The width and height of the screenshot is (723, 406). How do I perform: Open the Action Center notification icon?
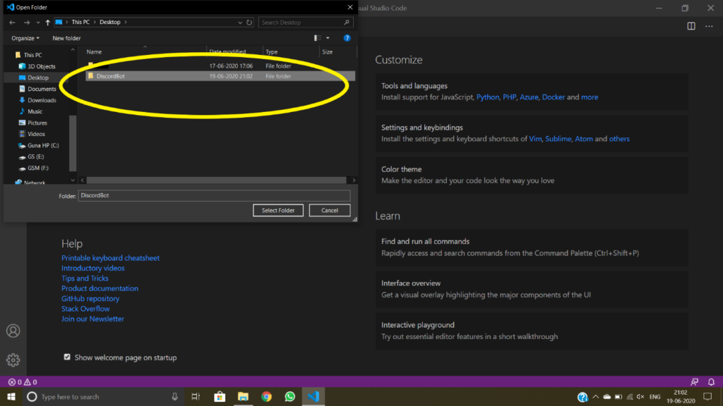pyautogui.click(x=707, y=397)
